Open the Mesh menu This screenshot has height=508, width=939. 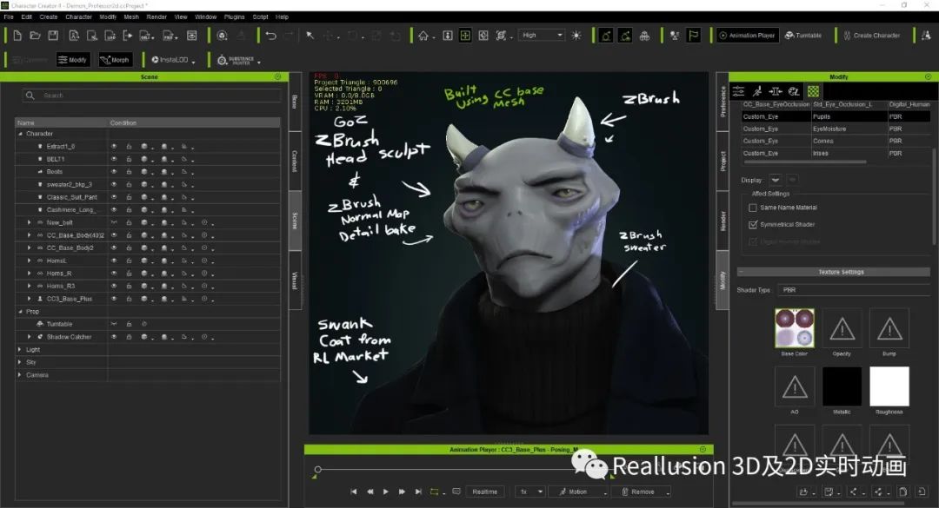131,16
